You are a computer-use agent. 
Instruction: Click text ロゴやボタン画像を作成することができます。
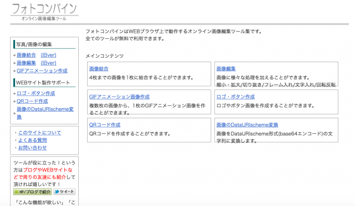tap(266, 105)
